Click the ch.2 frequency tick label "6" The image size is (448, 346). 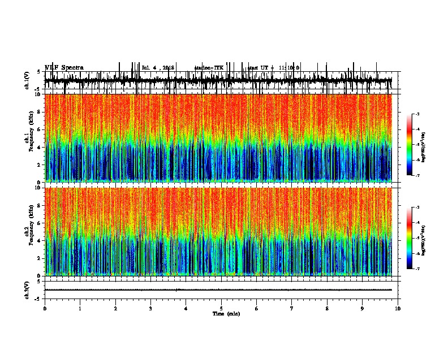point(39,223)
